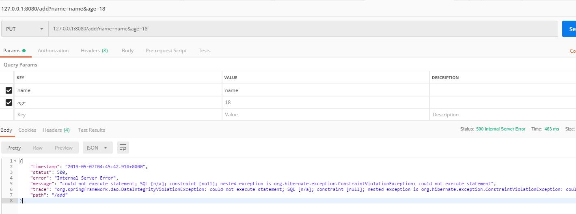Switch response view to Preview

(x=64, y=148)
